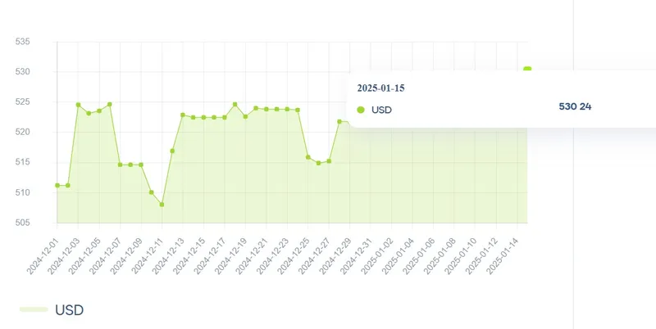The width and height of the screenshot is (656, 329).
Task: Select the lowest data point on 2024-12-11
Action: 162,204
